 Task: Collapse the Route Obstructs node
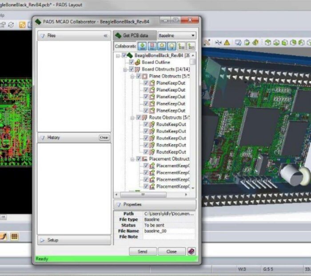tap(132, 118)
